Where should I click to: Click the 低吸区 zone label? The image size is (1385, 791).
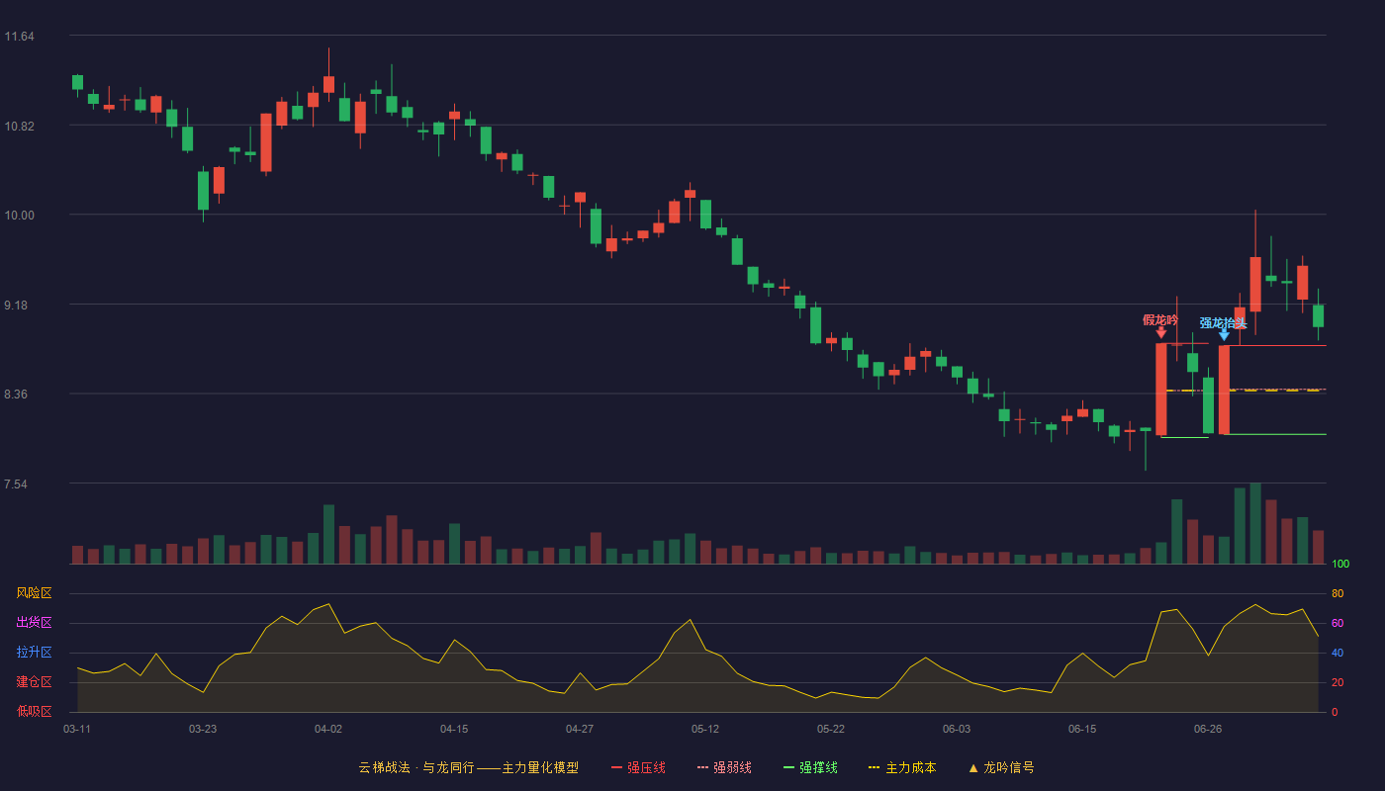pyautogui.click(x=34, y=711)
